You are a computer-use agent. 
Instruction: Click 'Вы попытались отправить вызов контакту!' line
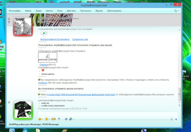pos(61,88)
